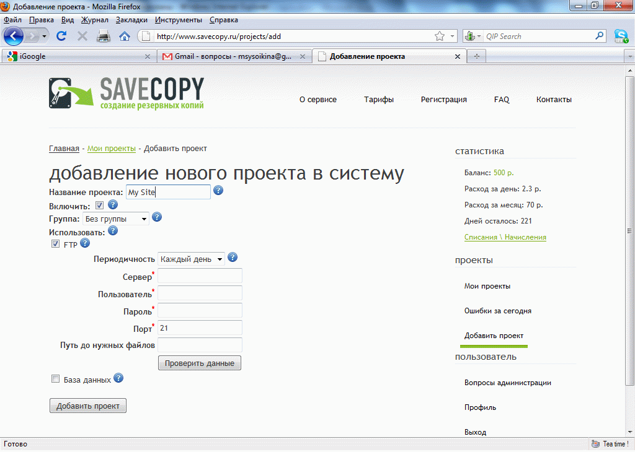This screenshot has height=452, width=635.
Task: Open the Списания \ Начисления link
Action: pos(505,237)
